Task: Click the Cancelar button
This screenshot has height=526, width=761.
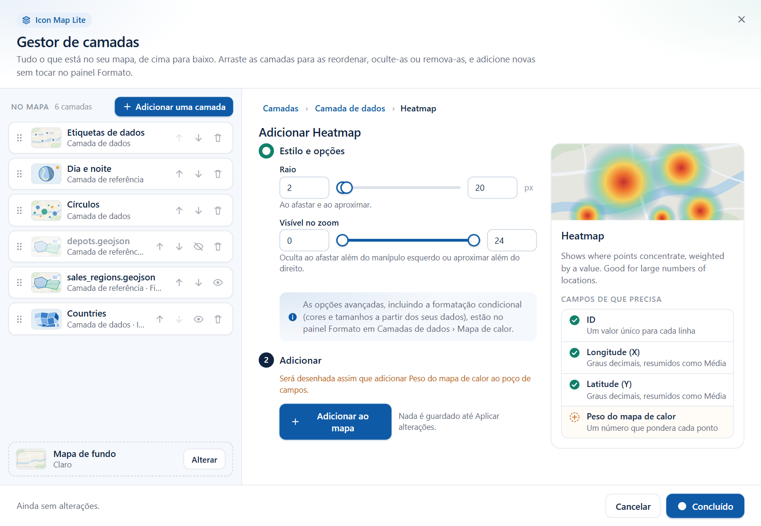Action: pyautogui.click(x=633, y=506)
